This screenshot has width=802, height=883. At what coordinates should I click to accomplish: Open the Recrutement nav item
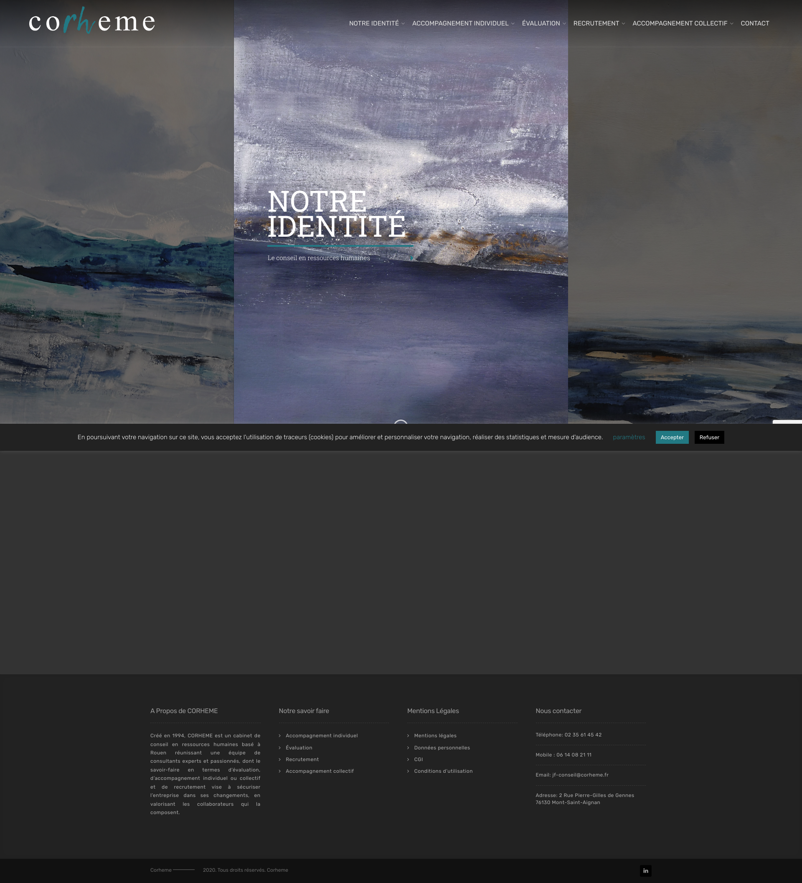coord(596,23)
